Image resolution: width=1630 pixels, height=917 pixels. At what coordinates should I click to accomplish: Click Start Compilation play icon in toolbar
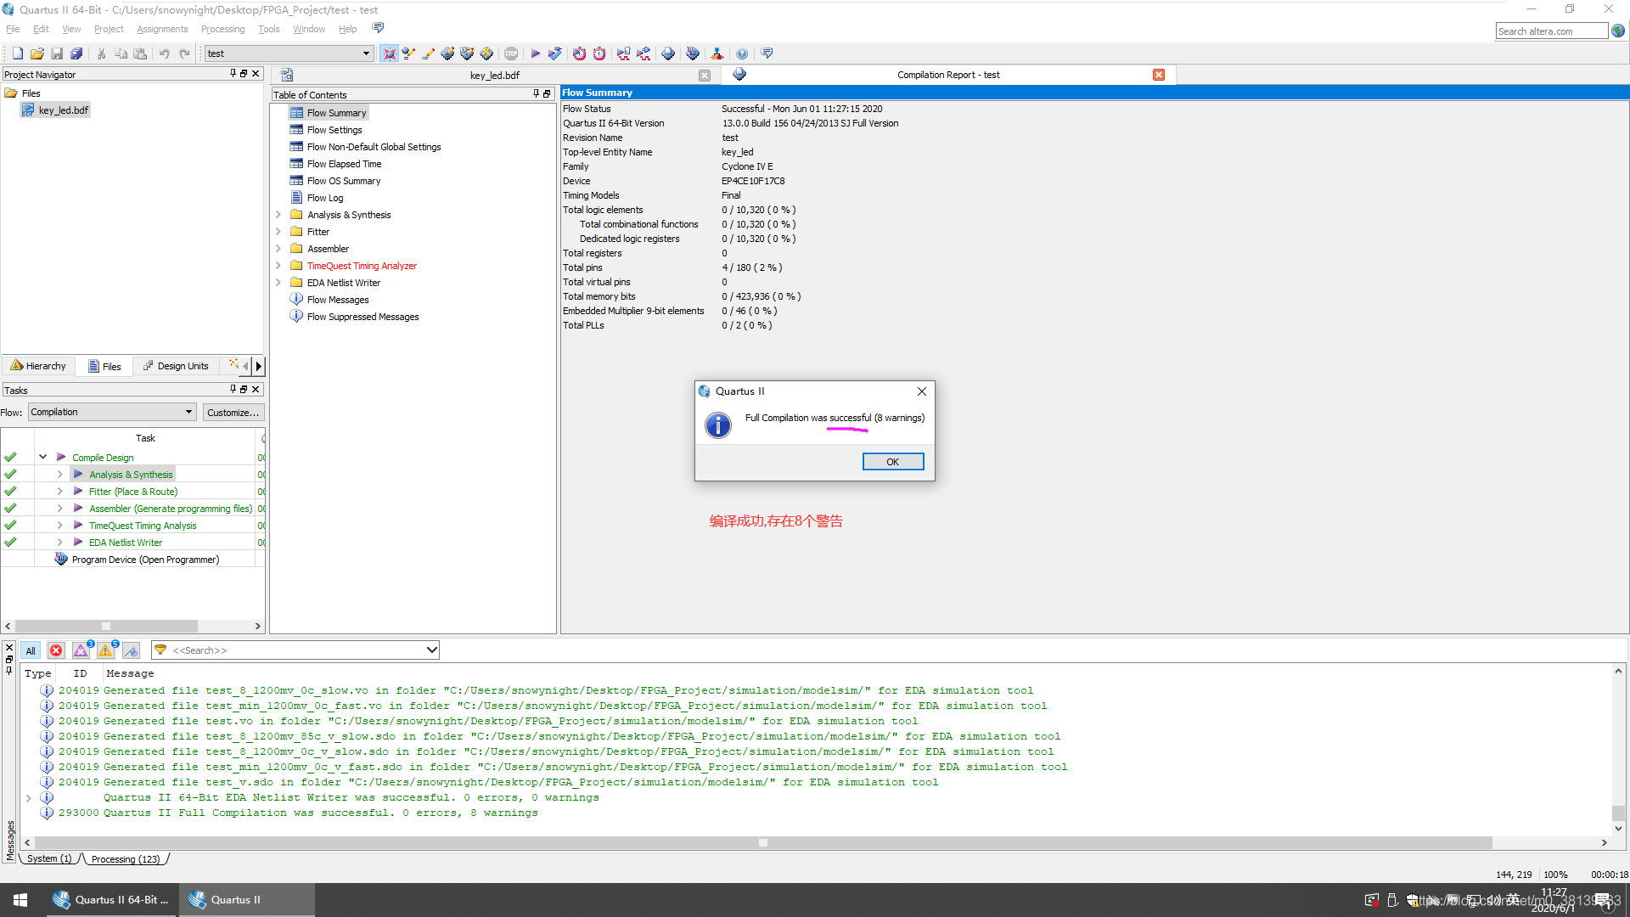click(535, 53)
